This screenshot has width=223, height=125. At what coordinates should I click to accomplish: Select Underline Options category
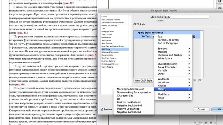coord(115,61)
